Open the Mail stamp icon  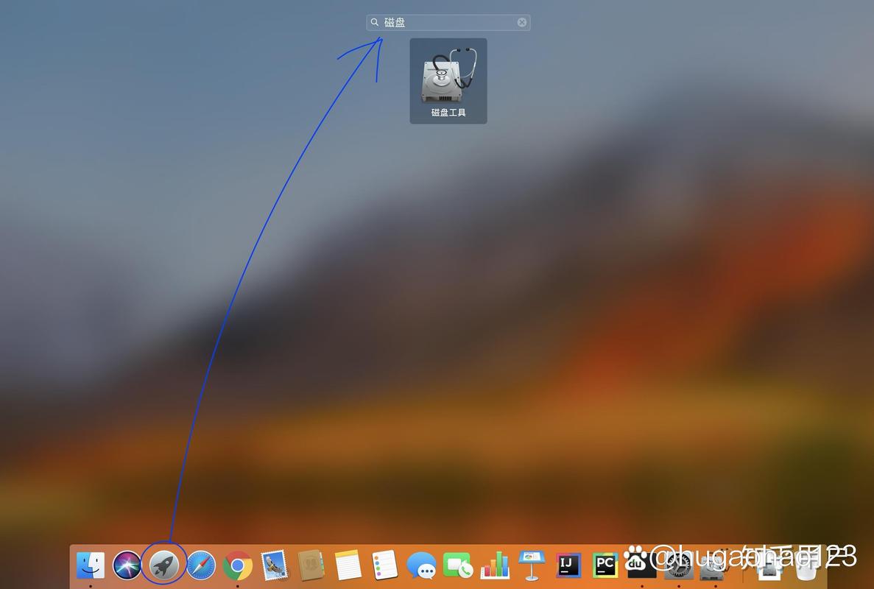(x=274, y=565)
